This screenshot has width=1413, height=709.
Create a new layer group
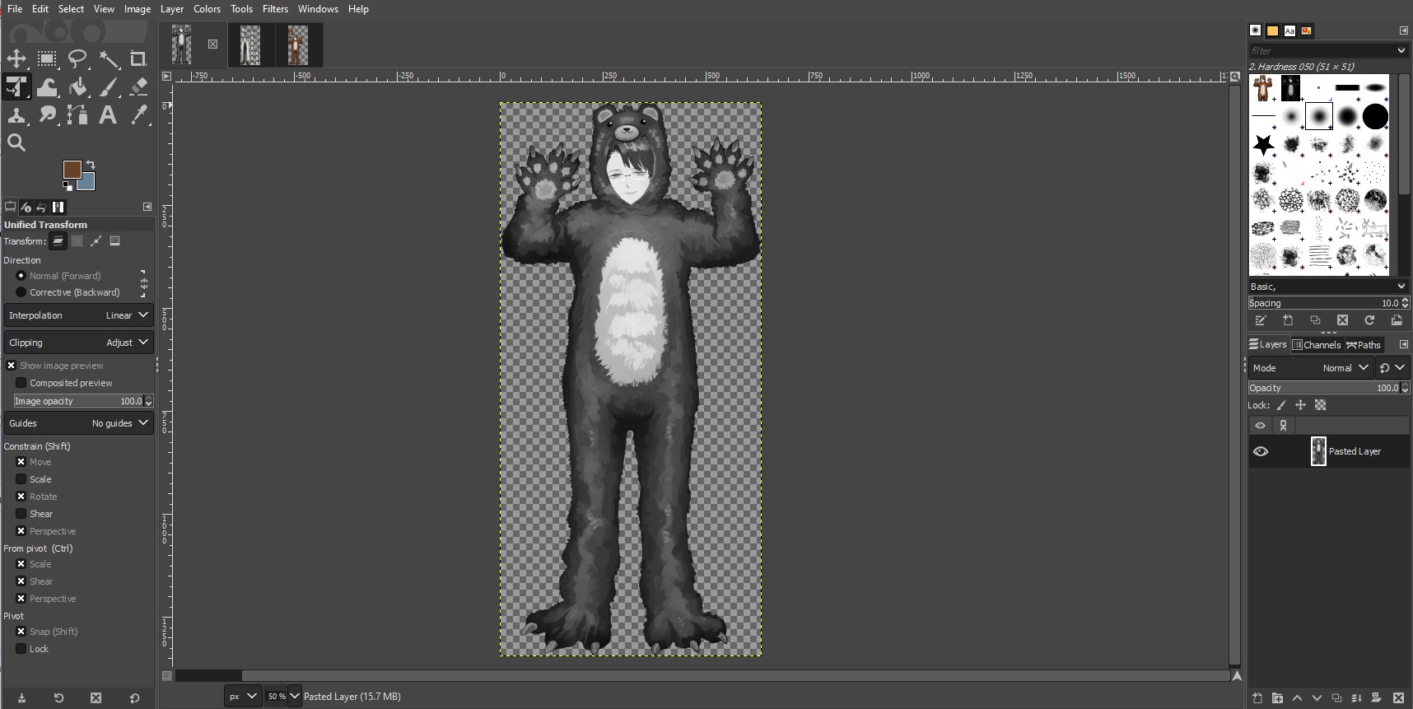click(1277, 698)
